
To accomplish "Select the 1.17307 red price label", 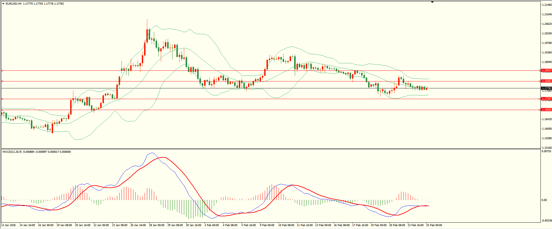I will coord(546,99).
